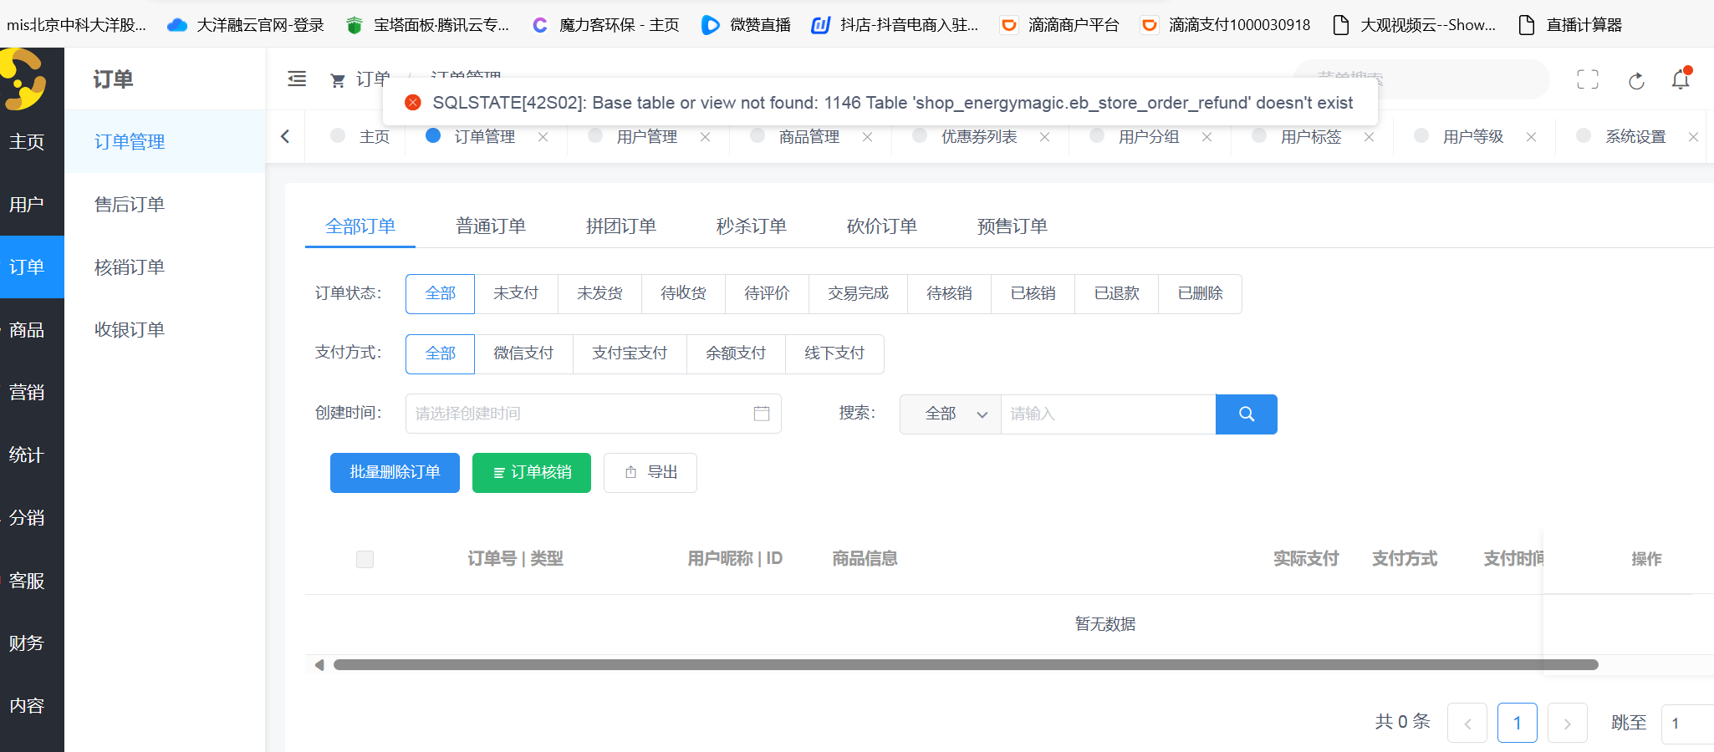Focus the 跳至 page jump field

click(1687, 724)
